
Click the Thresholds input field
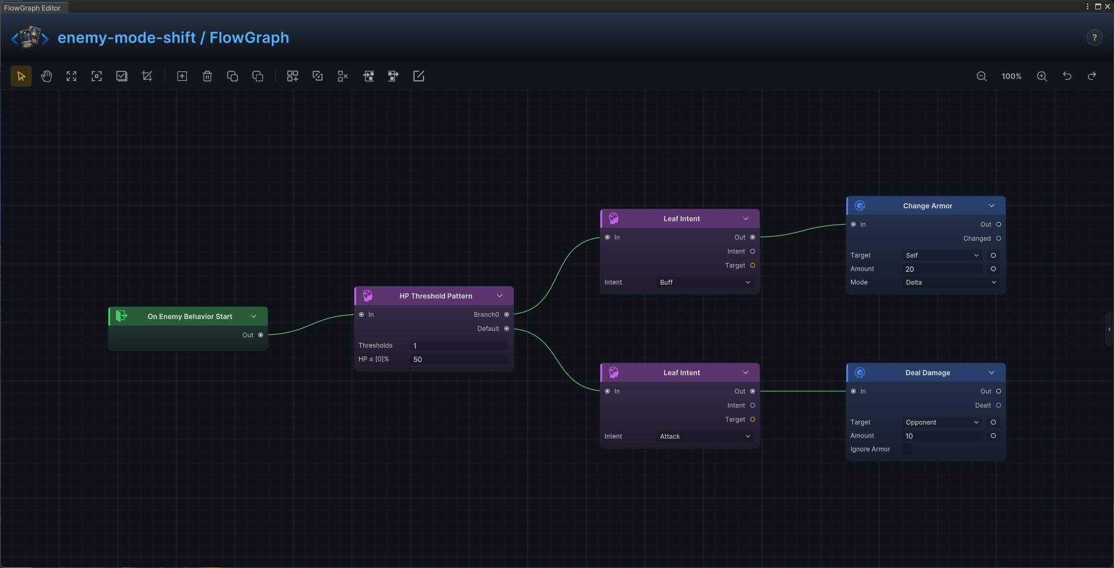click(459, 345)
